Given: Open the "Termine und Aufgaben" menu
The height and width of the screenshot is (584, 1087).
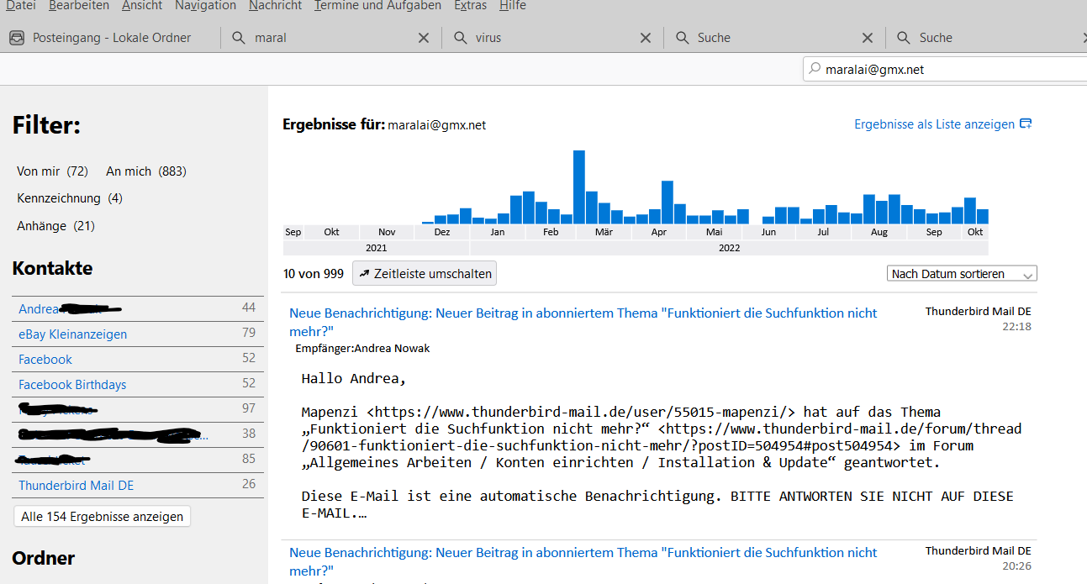Looking at the screenshot, I should coord(377,6).
